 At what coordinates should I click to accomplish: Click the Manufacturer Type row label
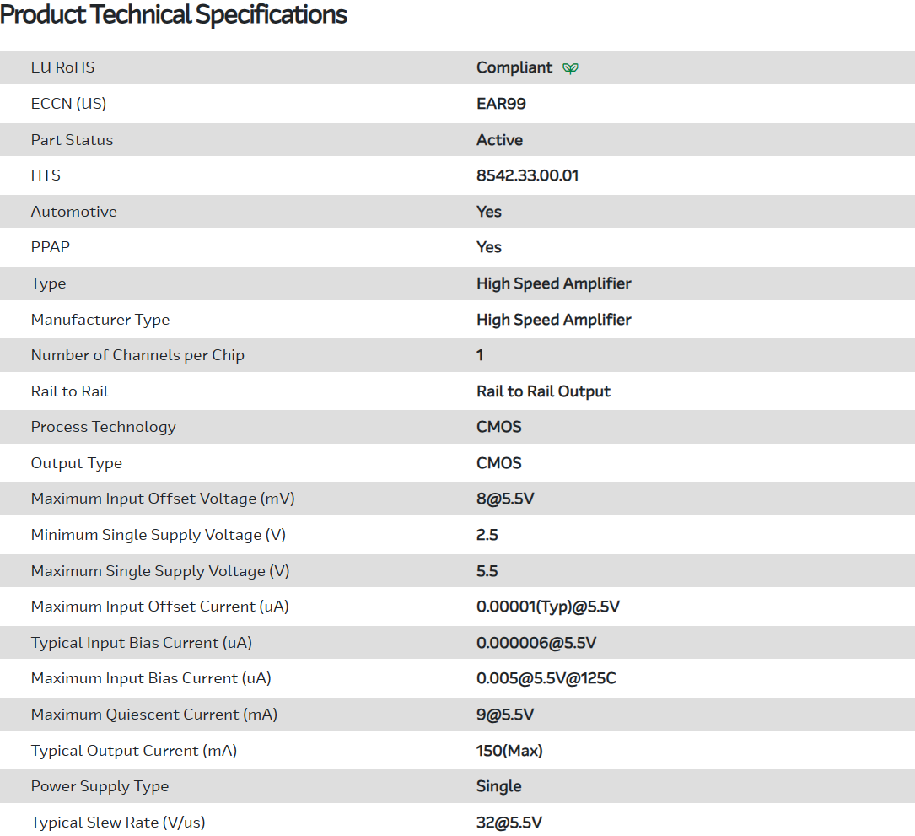coord(100,320)
